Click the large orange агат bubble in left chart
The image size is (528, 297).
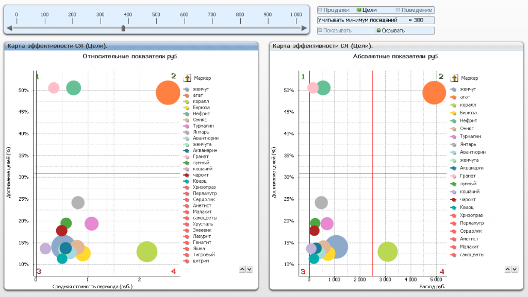pos(168,93)
